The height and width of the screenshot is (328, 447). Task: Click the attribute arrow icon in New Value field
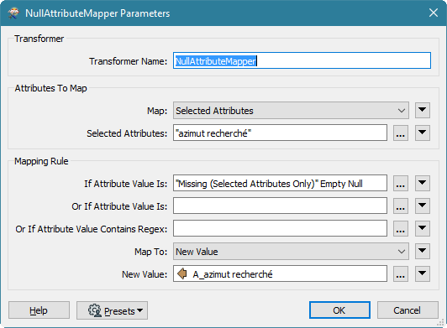181,274
